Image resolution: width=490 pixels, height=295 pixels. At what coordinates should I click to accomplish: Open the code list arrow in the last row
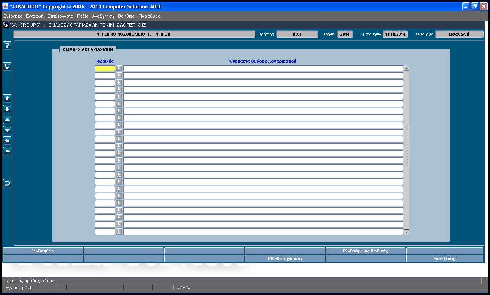click(x=119, y=232)
